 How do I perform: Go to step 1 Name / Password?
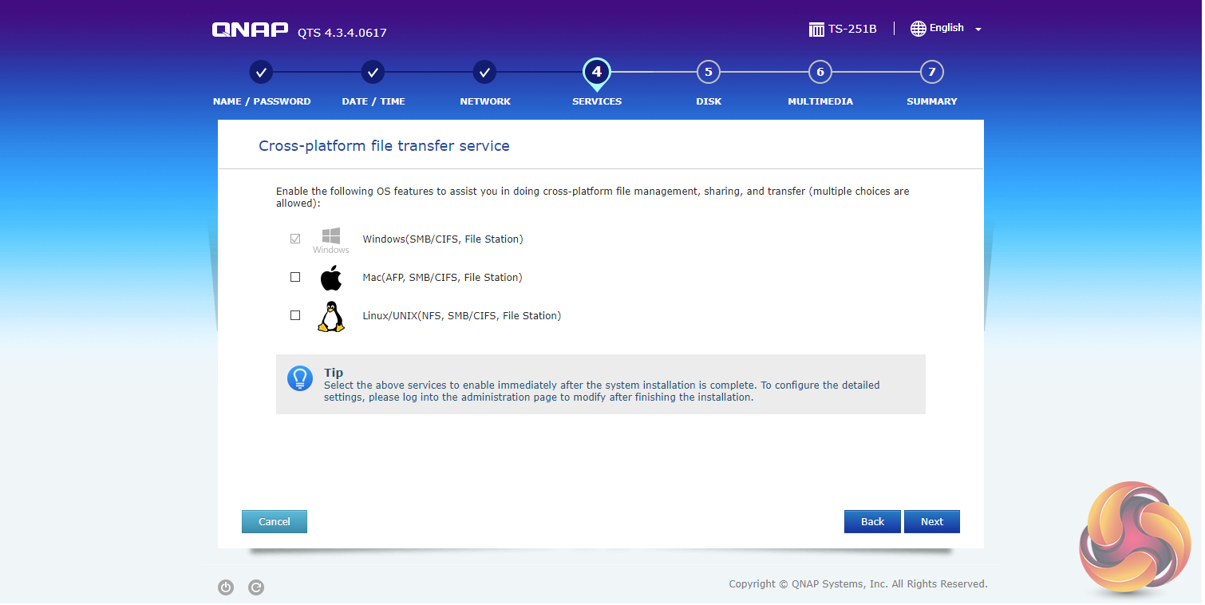[x=261, y=73]
